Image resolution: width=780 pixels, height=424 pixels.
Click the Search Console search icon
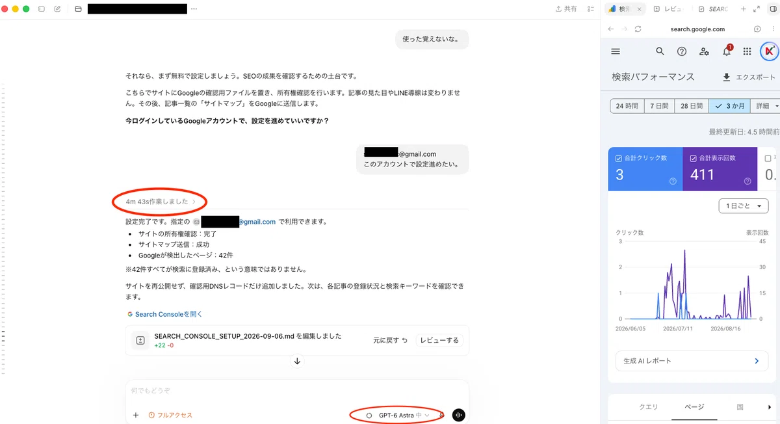pyautogui.click(x=660, y=51)
